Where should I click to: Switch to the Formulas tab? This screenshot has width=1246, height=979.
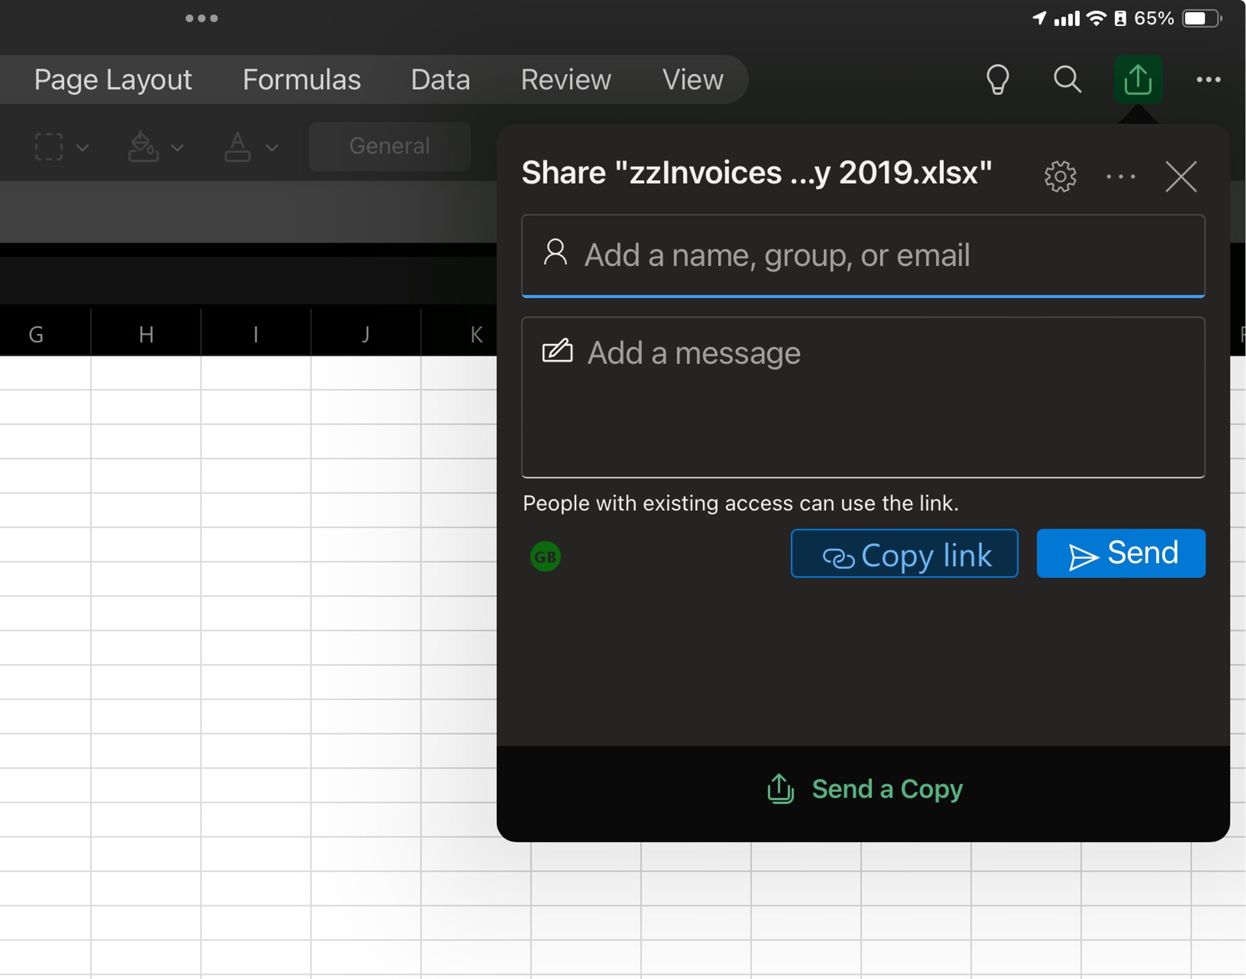(302, 79)
